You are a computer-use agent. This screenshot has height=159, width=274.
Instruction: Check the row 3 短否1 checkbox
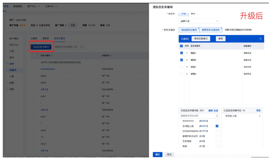pyautogui.click(x=181, y=67)
